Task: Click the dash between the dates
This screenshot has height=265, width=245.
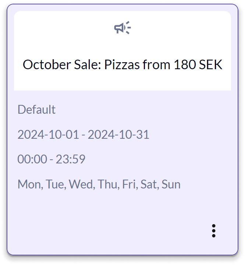Action: tap(83, 135)
